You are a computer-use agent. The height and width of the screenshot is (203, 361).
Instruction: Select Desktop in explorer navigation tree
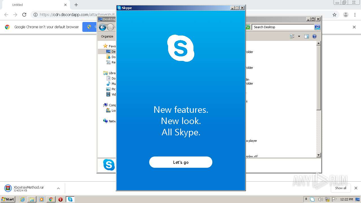tap(111, 52)
